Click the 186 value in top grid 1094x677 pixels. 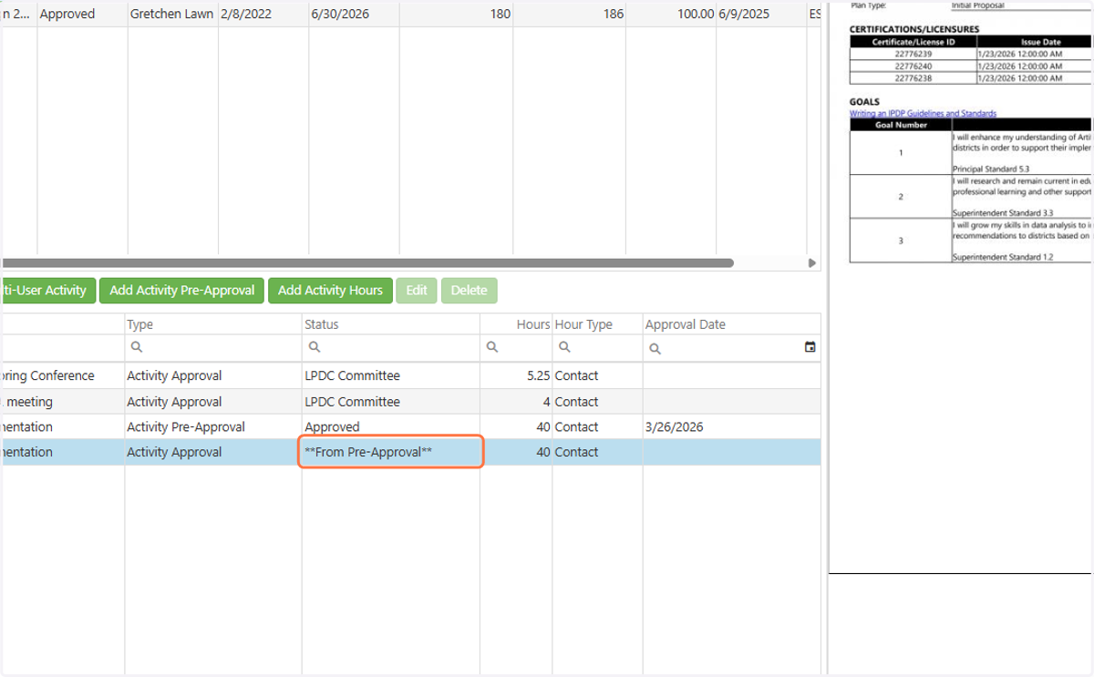569,14
